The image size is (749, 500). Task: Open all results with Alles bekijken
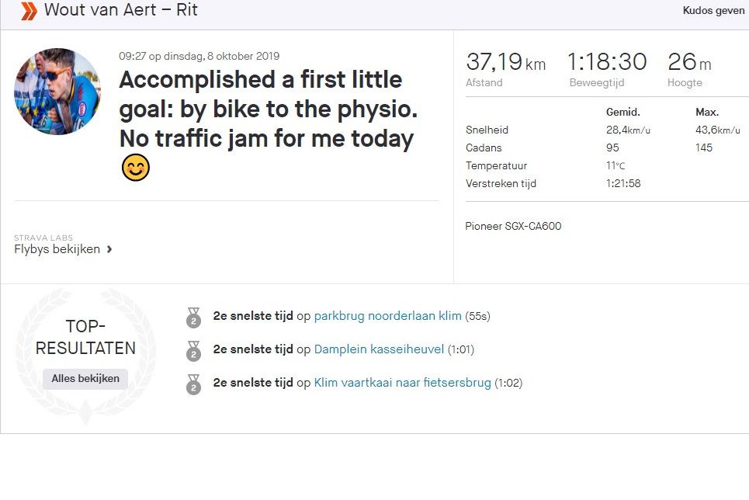click(x=84, y=379)
